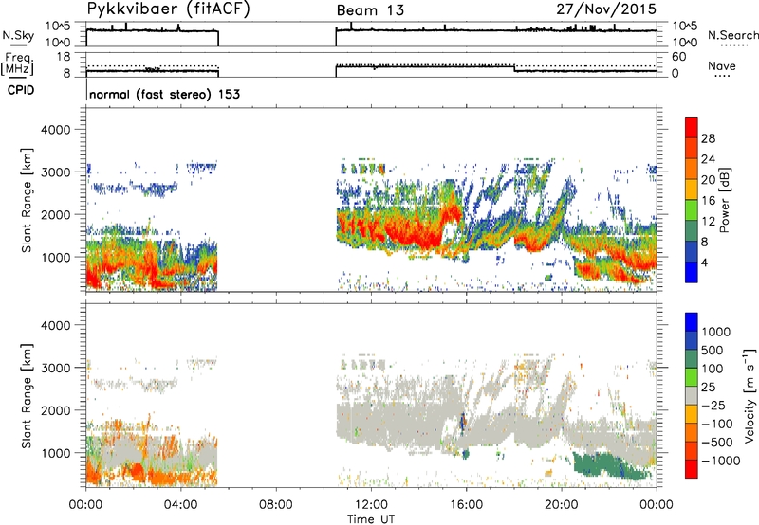The height and width of the screenshot is (525, 759).
Task: Click the 'CPID' label
Action: [x=21, y=90]
